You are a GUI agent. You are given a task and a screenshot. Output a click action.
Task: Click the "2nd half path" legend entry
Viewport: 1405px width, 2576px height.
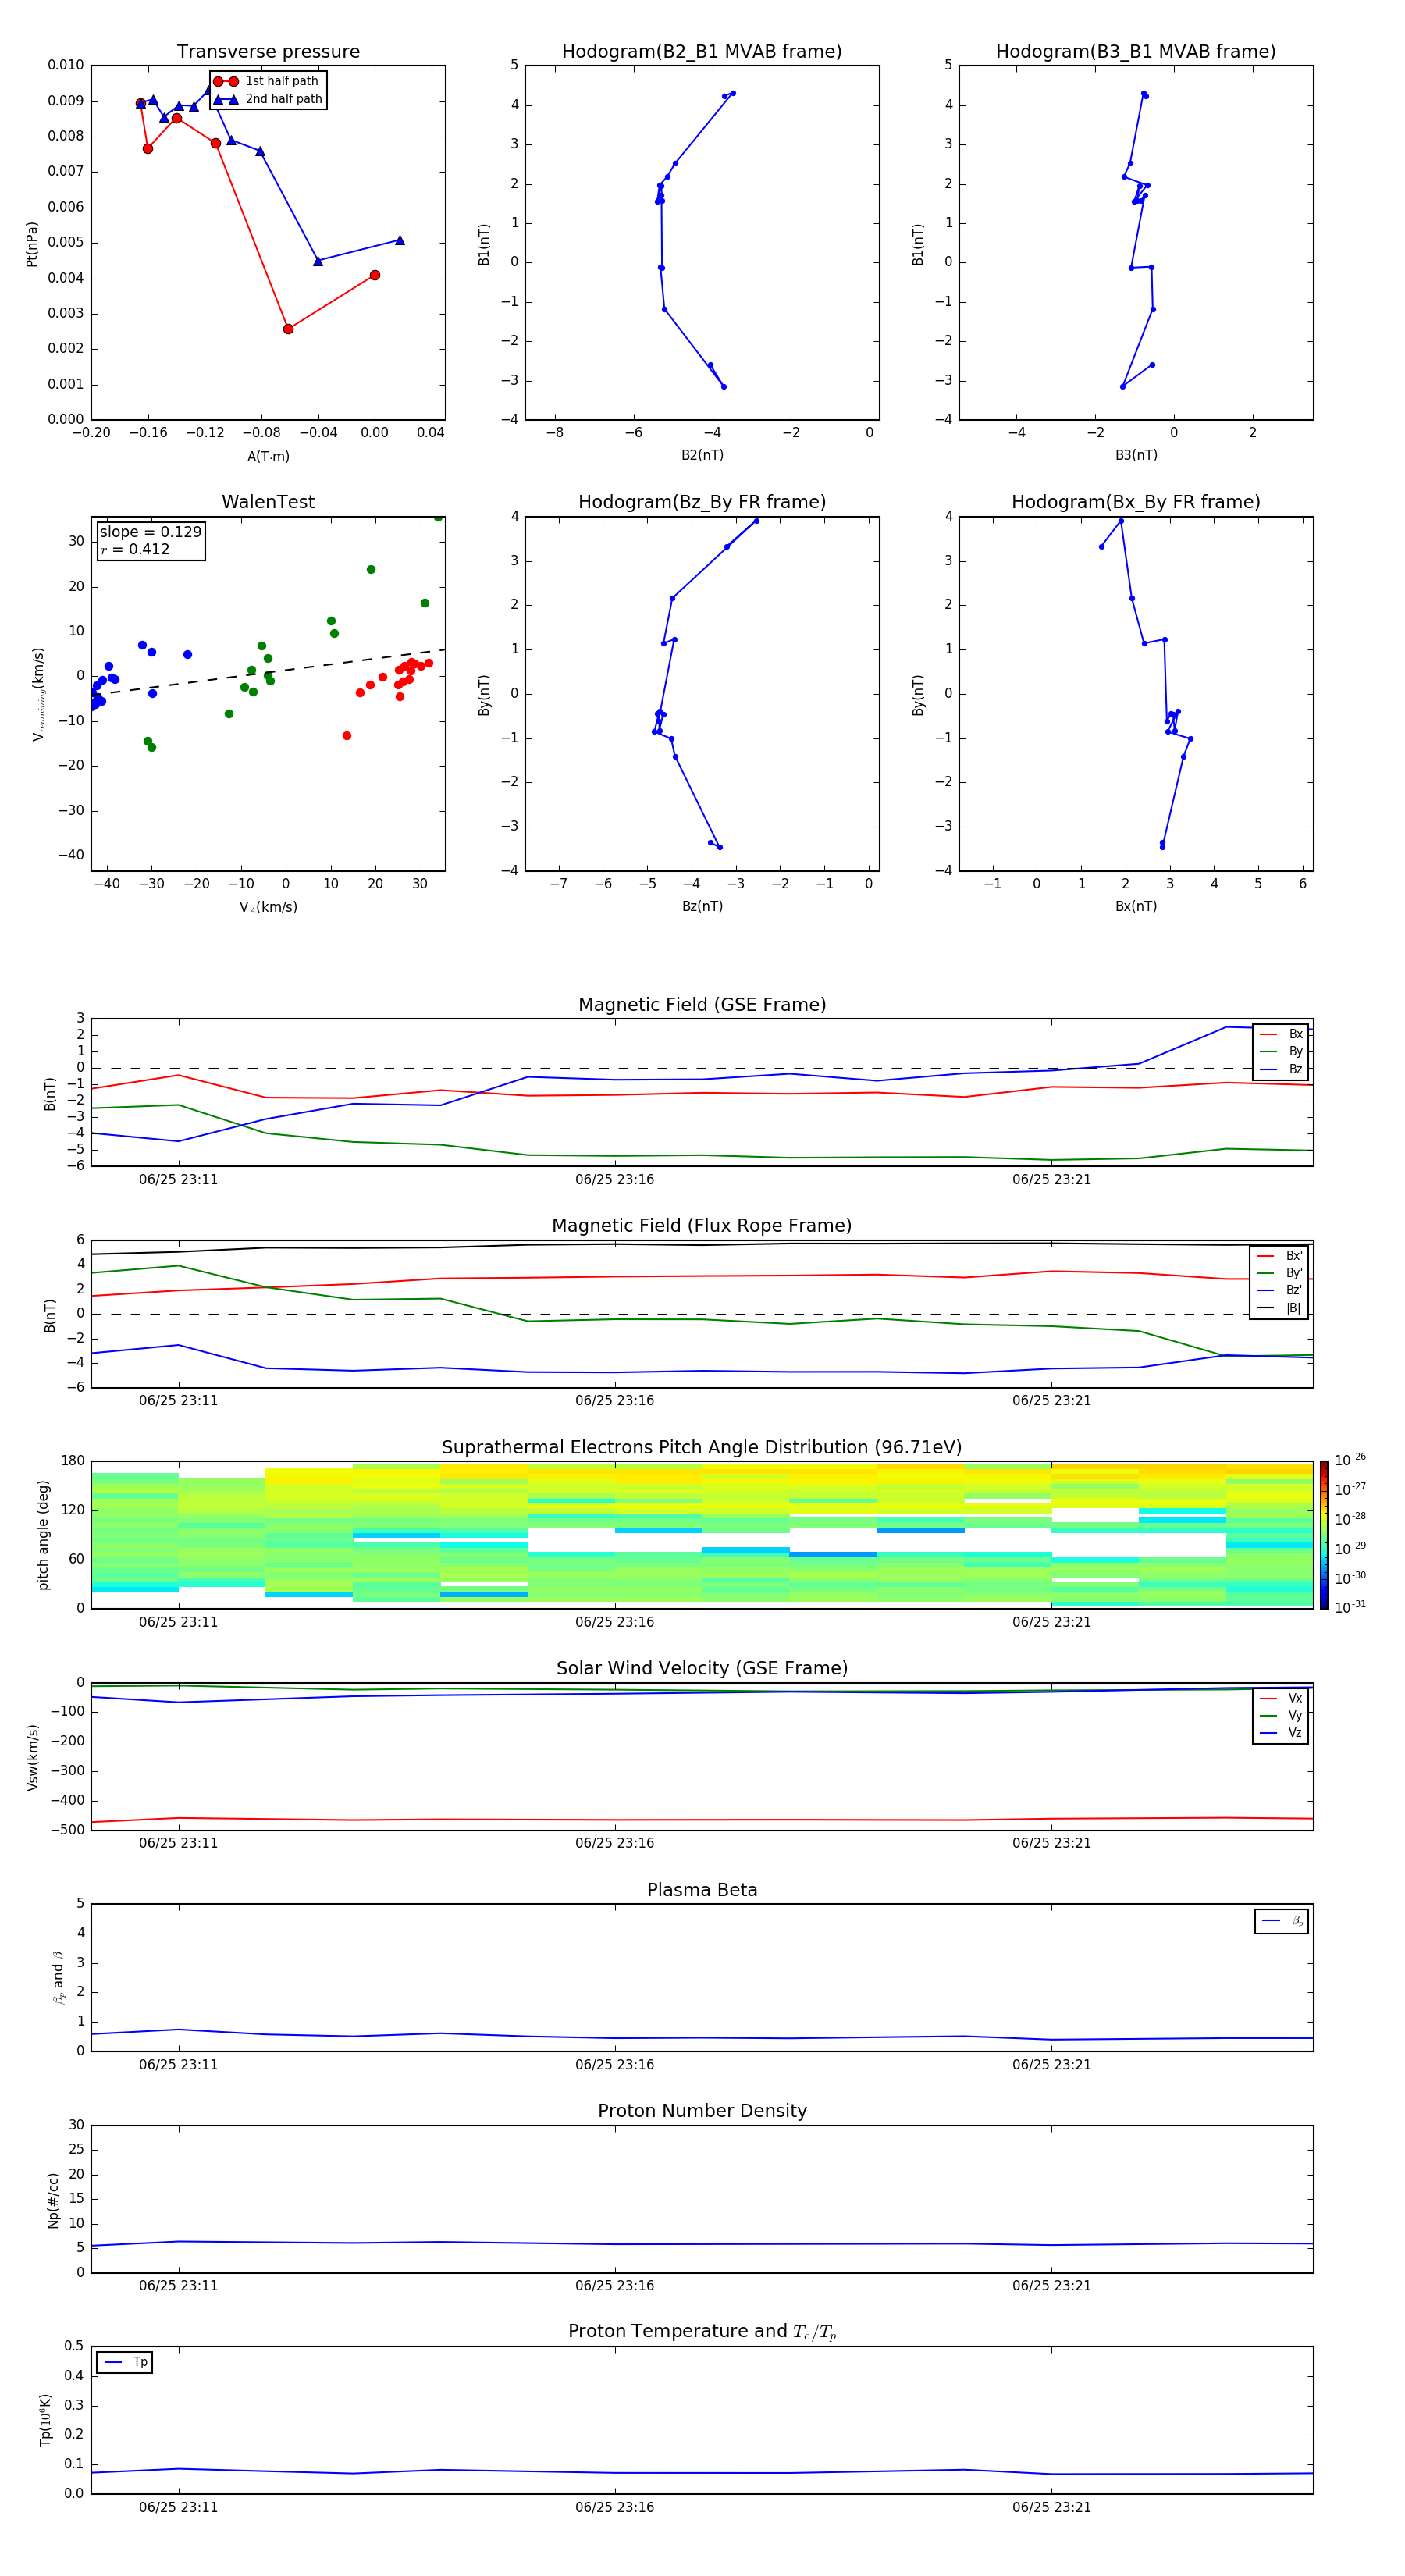[268, 99]
